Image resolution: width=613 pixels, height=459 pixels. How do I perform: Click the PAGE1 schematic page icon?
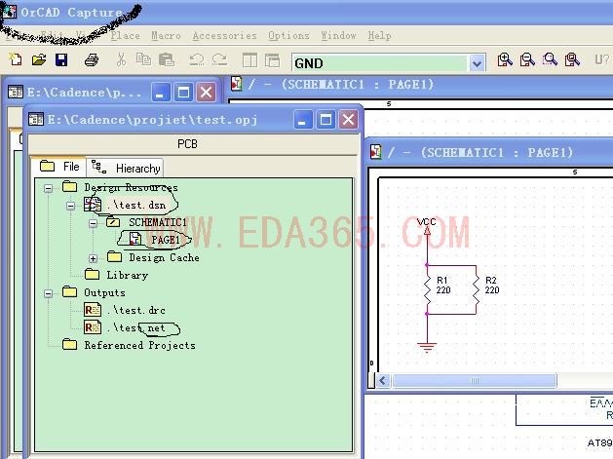pos(134,239)
